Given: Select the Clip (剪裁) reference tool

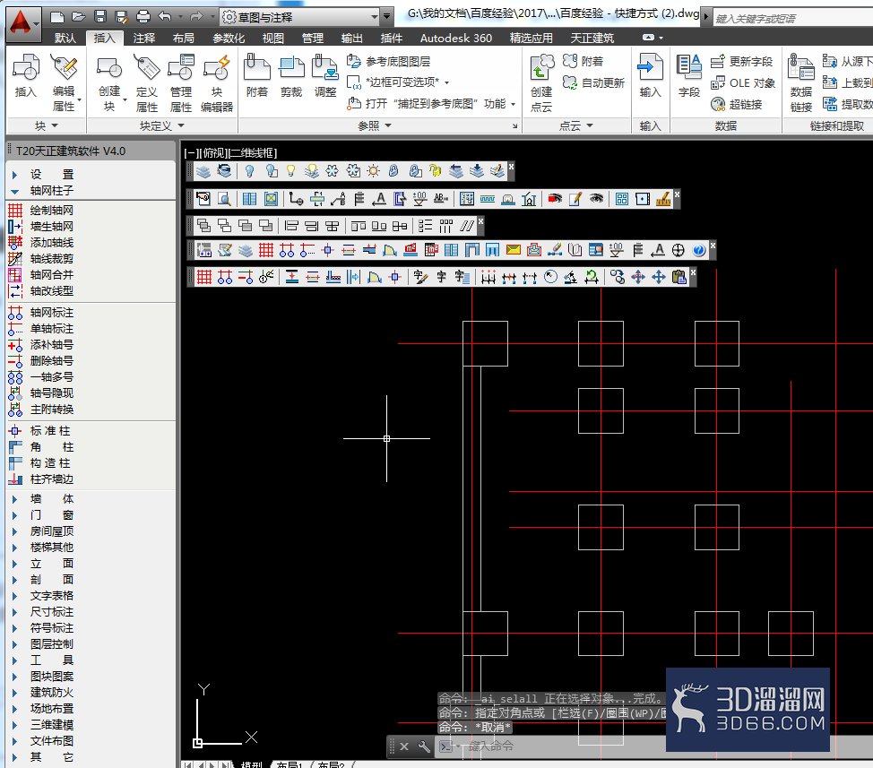Looking at the screenshot, I should click(x=291, y=75).
